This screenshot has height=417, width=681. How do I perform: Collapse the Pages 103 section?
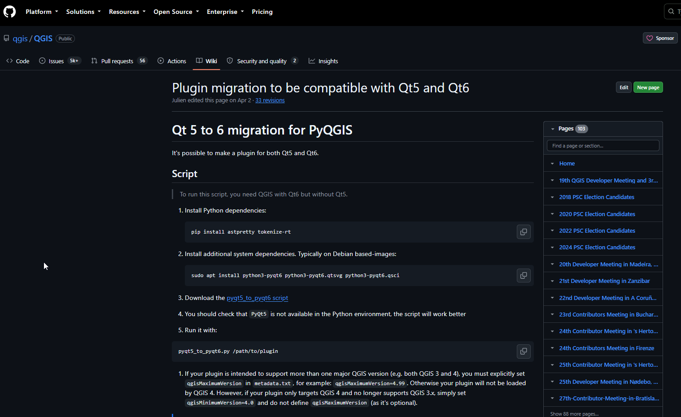point(553,129)
